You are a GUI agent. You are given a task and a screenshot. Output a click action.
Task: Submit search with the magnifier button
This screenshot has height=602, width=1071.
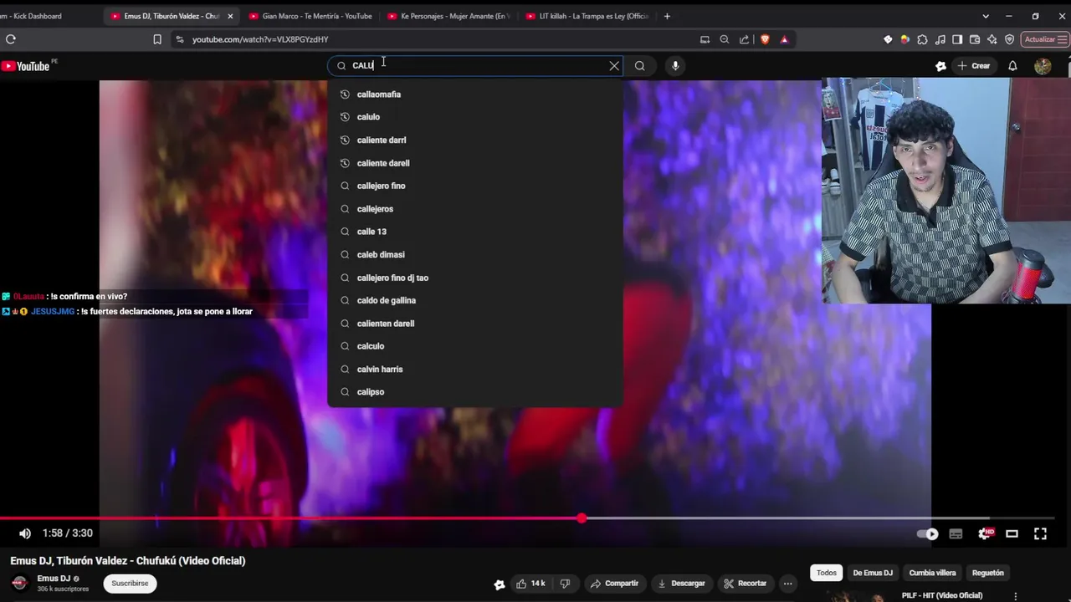(639, 65)
